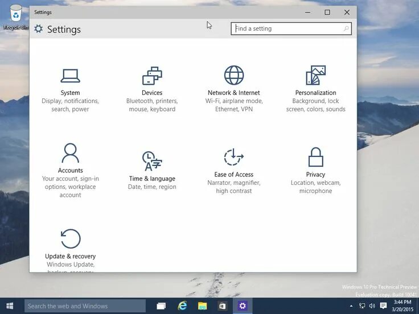This screenshot has height=314, width=419.
Task: Open File Explorer from the taskbar
Action: [202, 306]
